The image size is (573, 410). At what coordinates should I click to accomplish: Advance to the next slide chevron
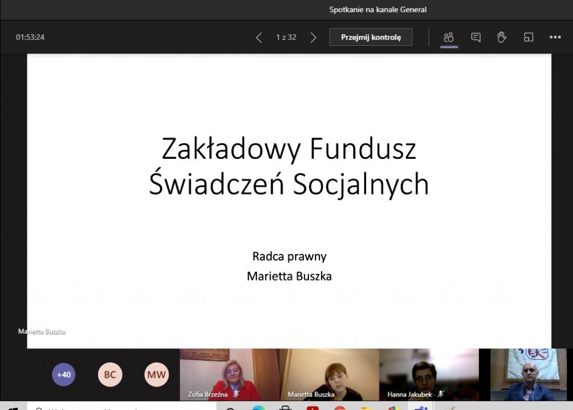coord(313,37)
